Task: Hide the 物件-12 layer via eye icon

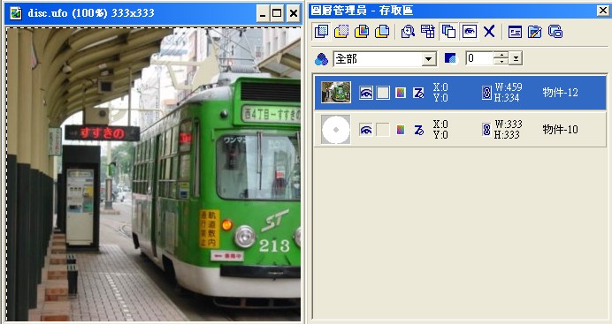Action: (366, 93)
